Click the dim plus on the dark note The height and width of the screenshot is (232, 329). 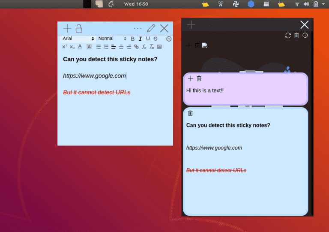[x=189, y=45]
